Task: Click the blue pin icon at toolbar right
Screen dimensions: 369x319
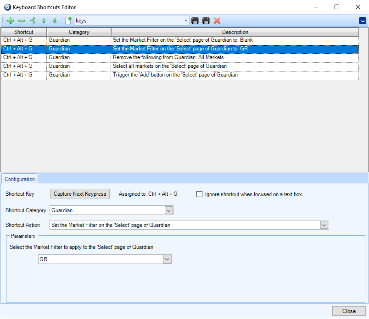Action: pyautogui.click(x=363, y=21)
